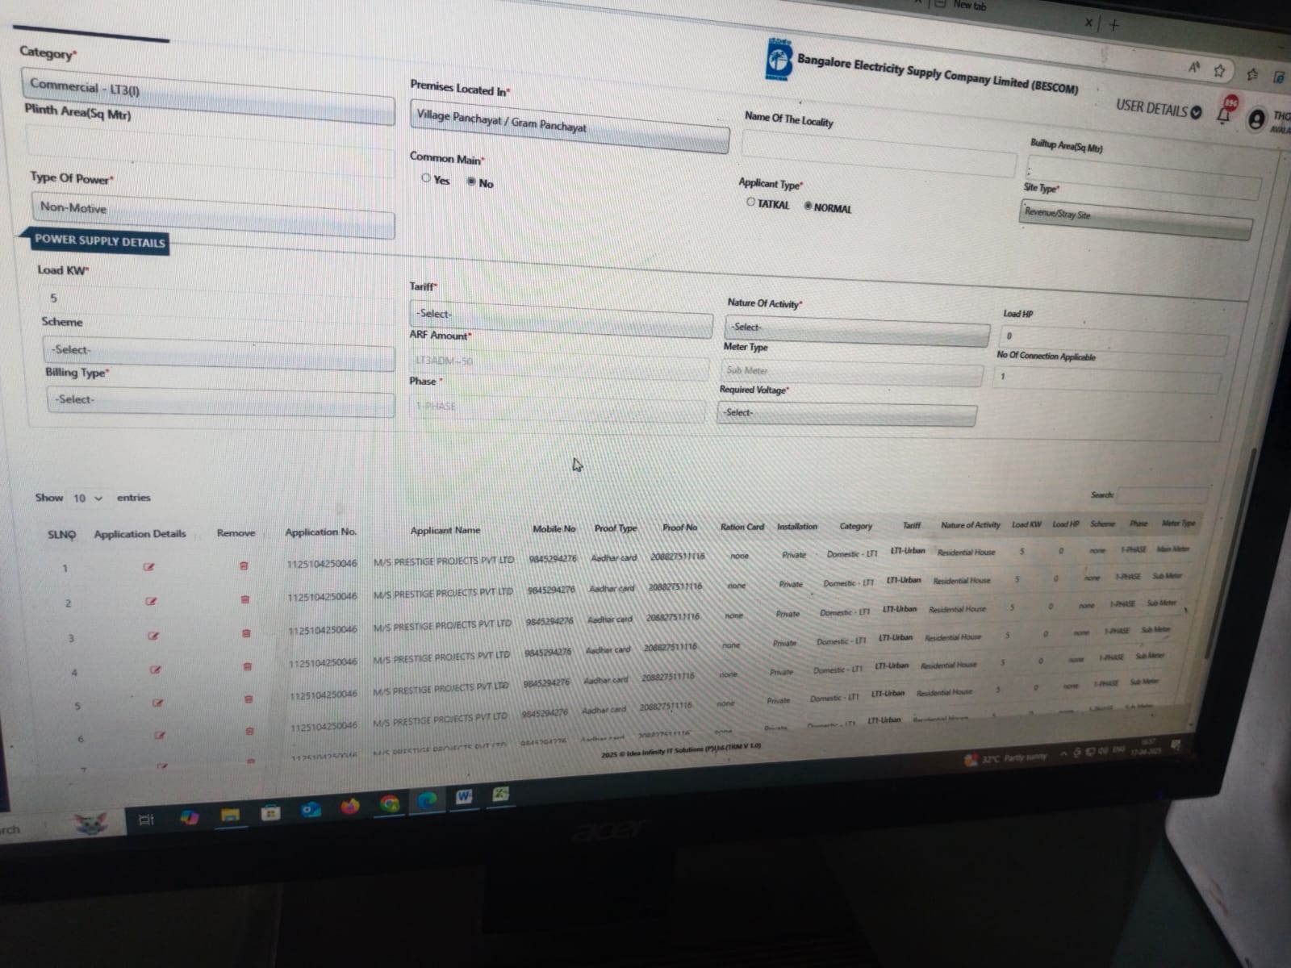Screen dimensions: 1291x968
Task: Sort table by SLNO column header
Action: point(61,535)
